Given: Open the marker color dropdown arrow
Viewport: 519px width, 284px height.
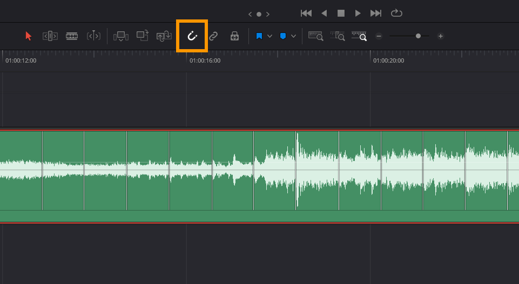Looking at the screenshot, I should (x=294, y=36).
